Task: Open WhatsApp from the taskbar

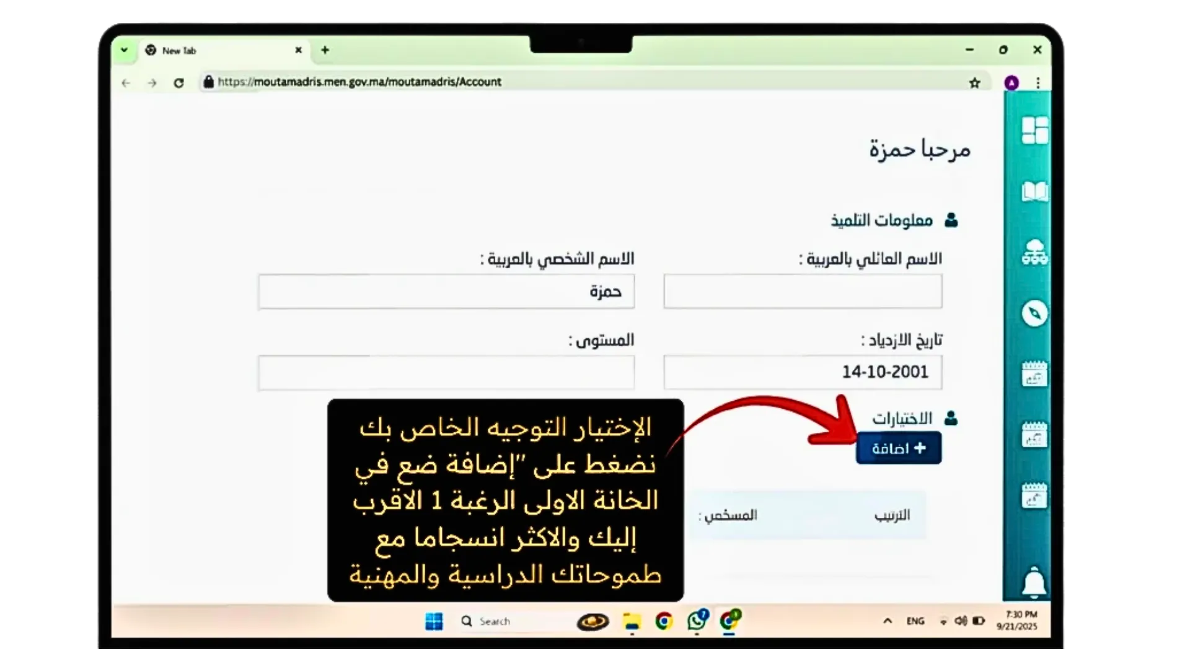Action: (698, 621)
